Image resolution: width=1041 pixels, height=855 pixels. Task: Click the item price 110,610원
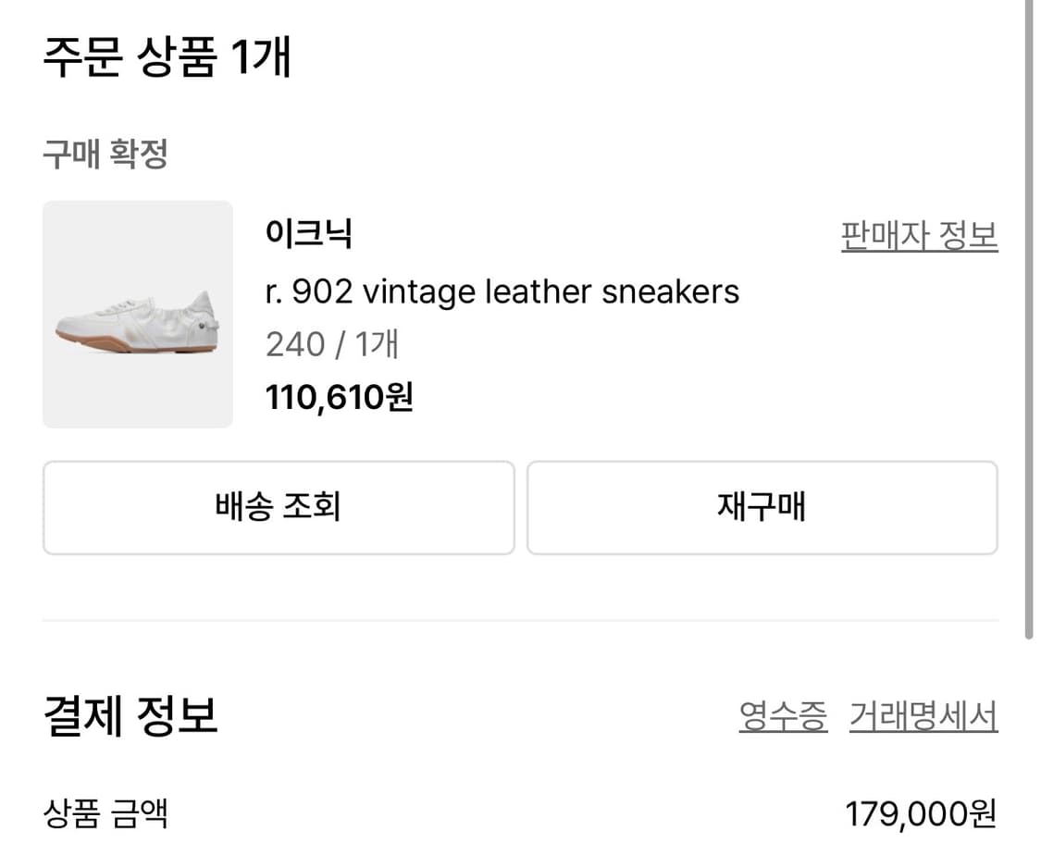pyautogui.click(x=337, y=396)
